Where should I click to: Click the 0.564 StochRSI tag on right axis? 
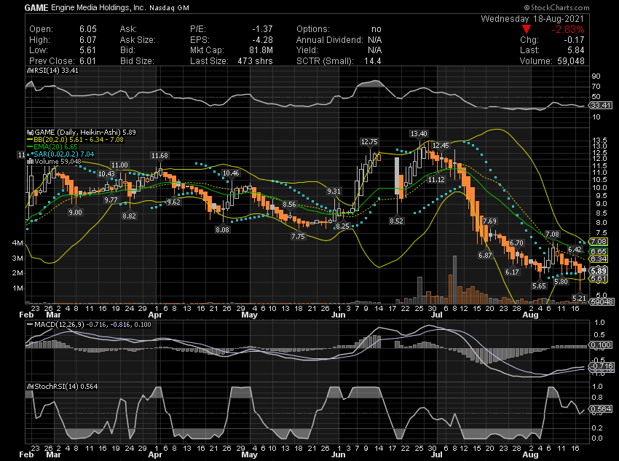click(601, 409)
